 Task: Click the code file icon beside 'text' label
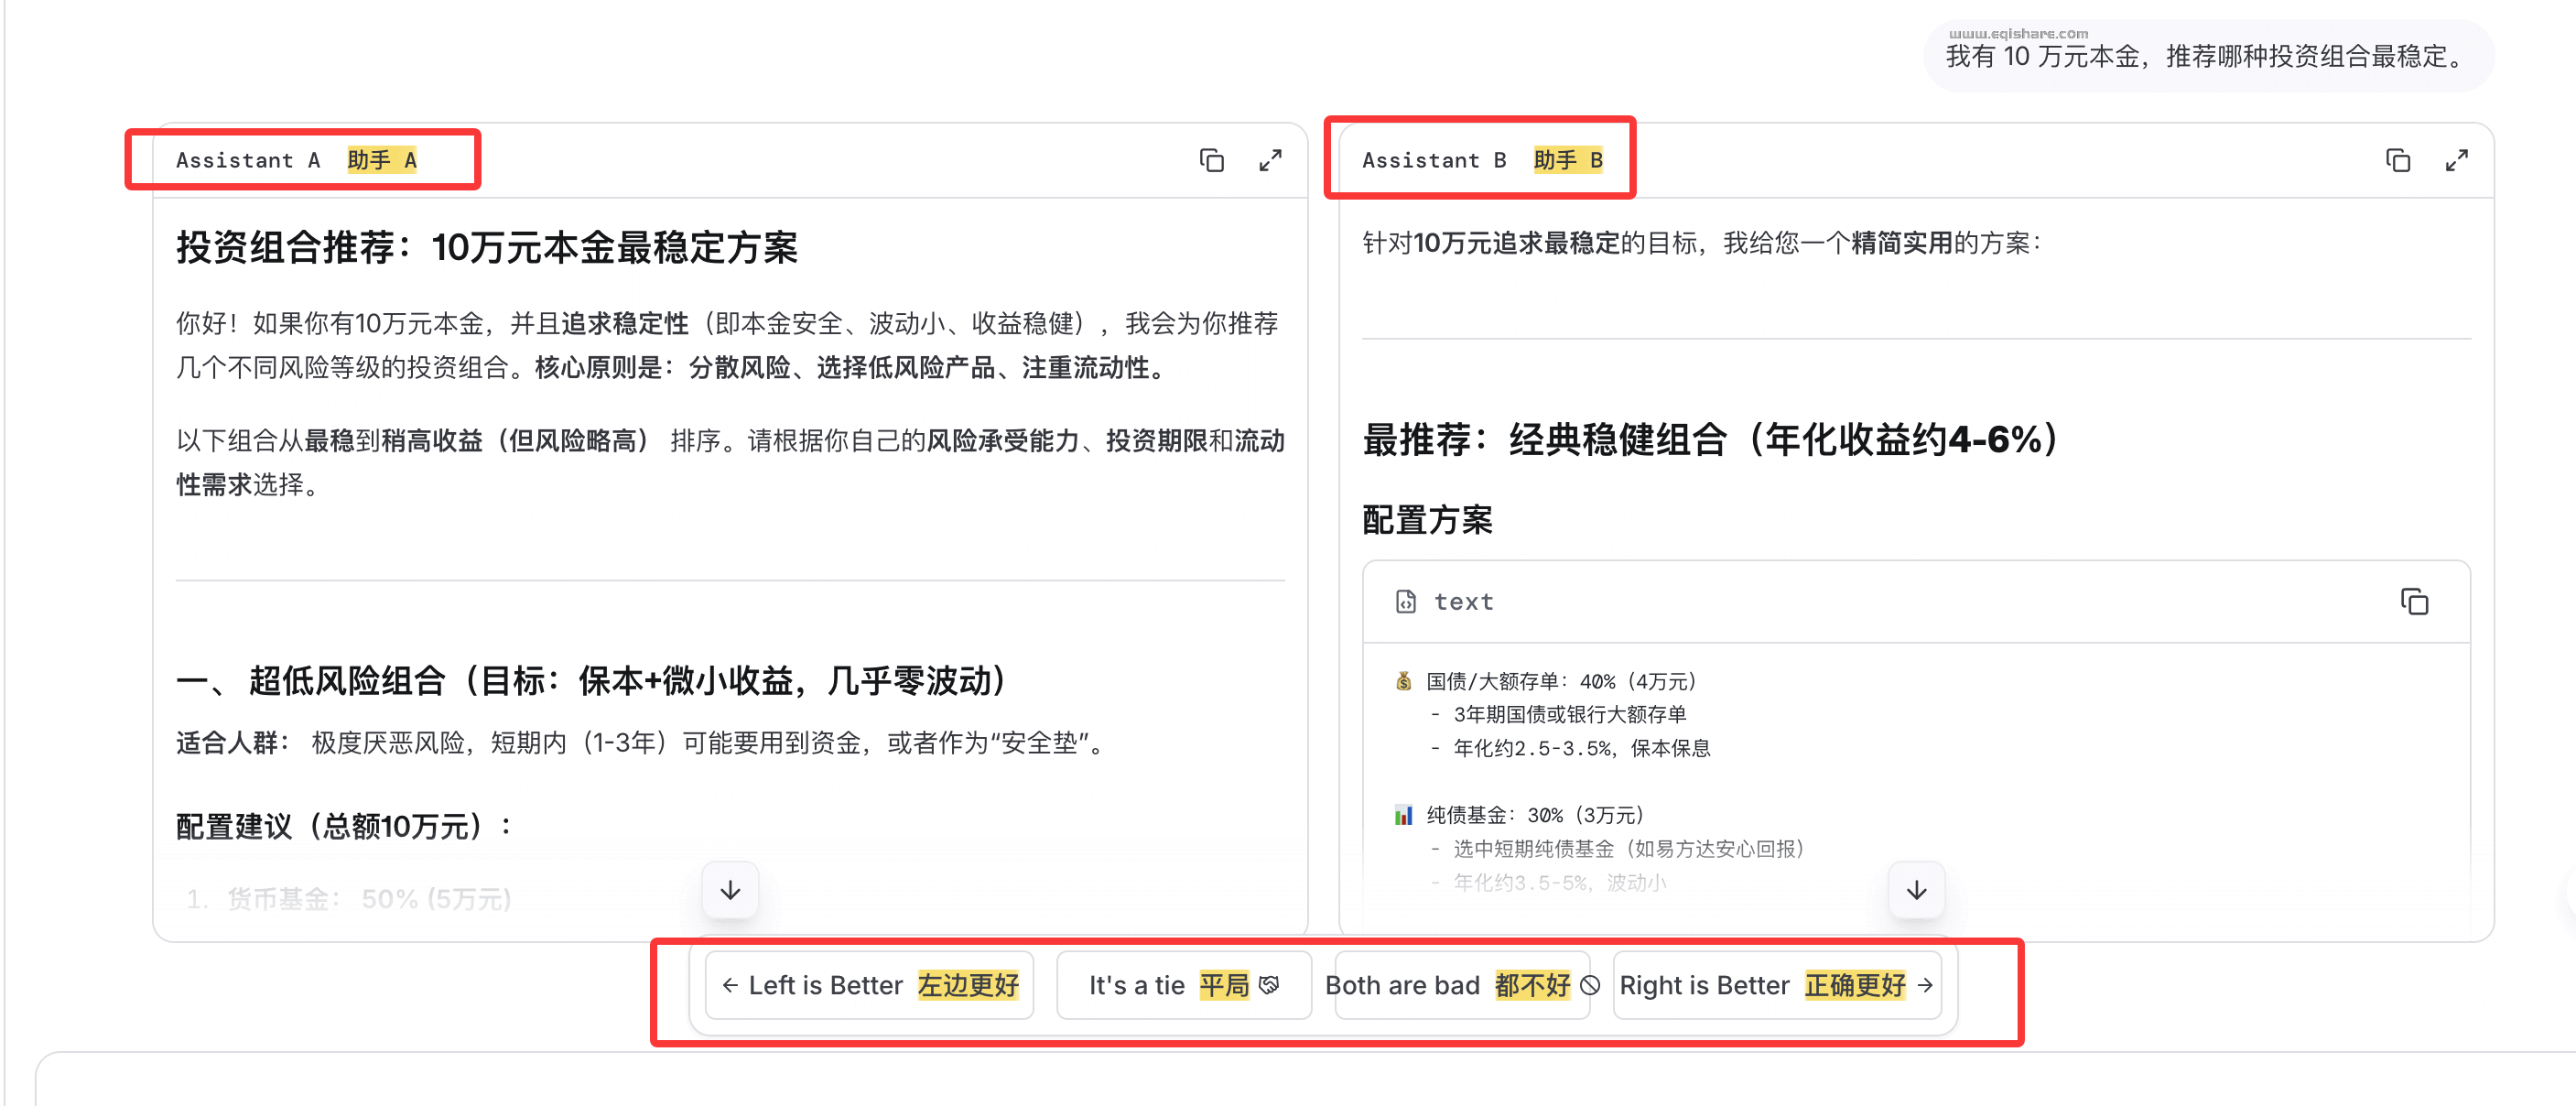1404,602
